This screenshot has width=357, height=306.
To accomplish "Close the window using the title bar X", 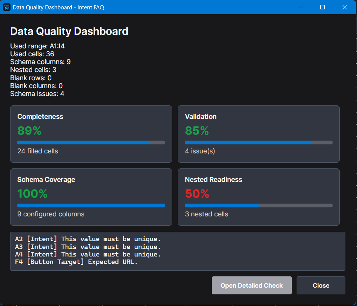I will click(345, 7).
